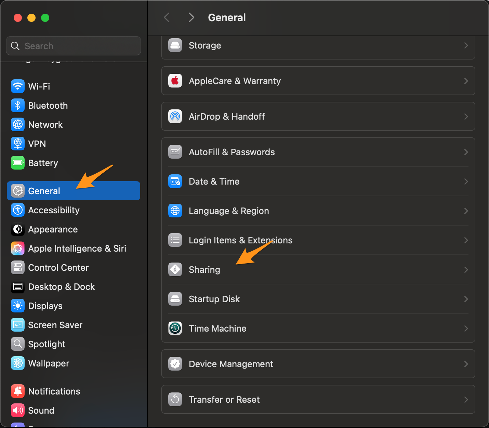Click the Search input field

tap(73, 45)
